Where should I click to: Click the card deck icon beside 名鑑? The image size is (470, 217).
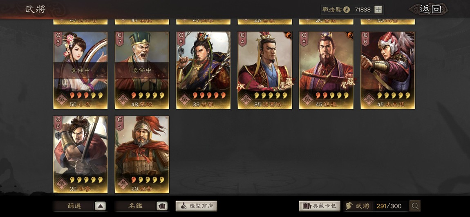[162, 206]
